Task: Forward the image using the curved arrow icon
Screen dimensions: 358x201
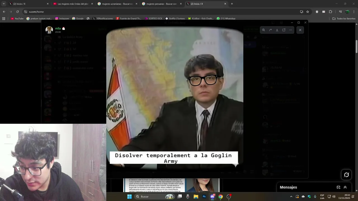Action: tap(270, 30)
